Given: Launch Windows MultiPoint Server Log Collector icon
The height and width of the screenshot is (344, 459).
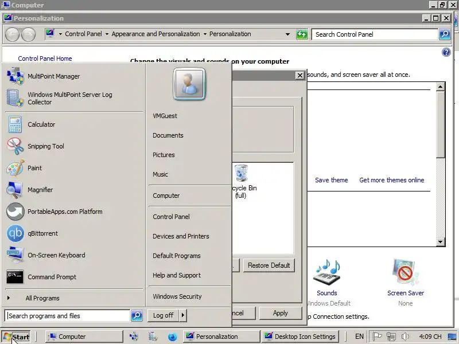Looking at the screenshot, I should pos(15,98).
